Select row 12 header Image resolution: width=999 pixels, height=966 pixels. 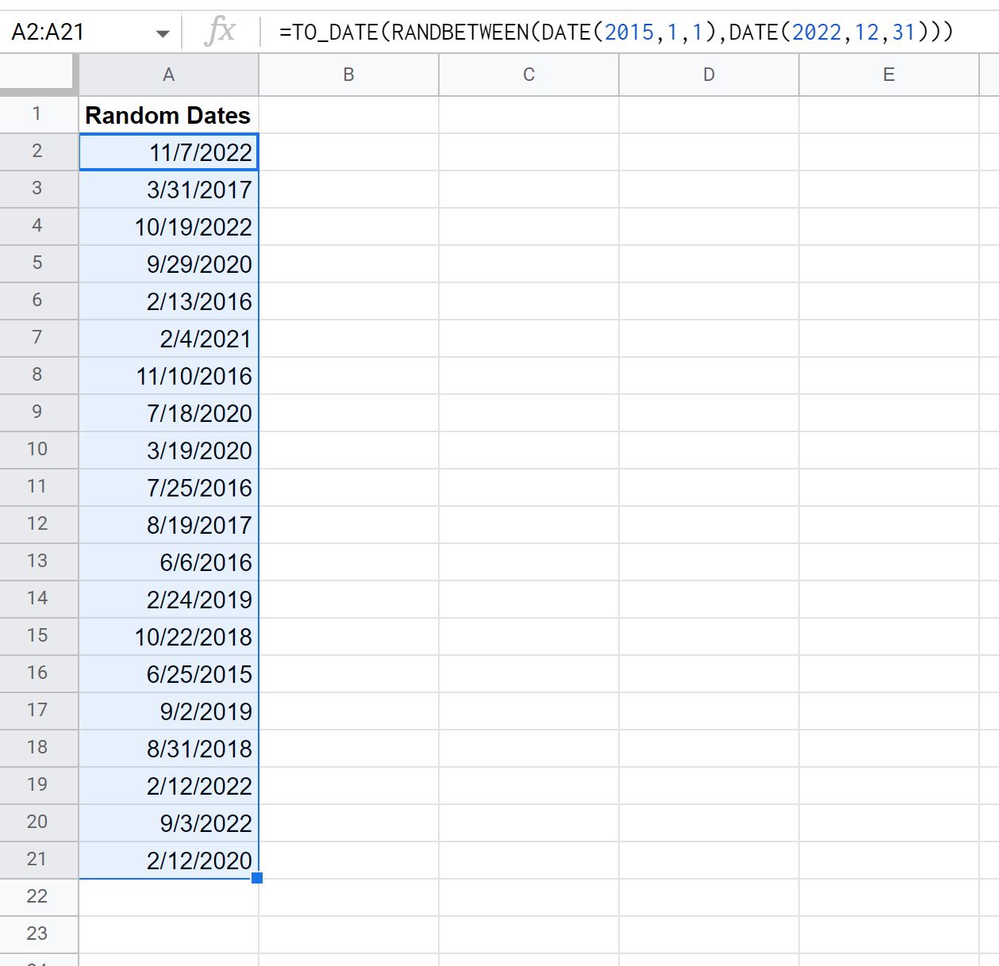[x=38, y=524]
